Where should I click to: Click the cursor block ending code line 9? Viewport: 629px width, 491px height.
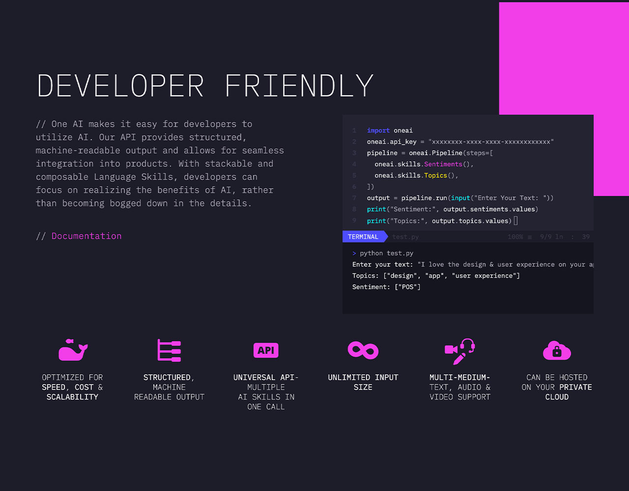(x=515, y=221)
